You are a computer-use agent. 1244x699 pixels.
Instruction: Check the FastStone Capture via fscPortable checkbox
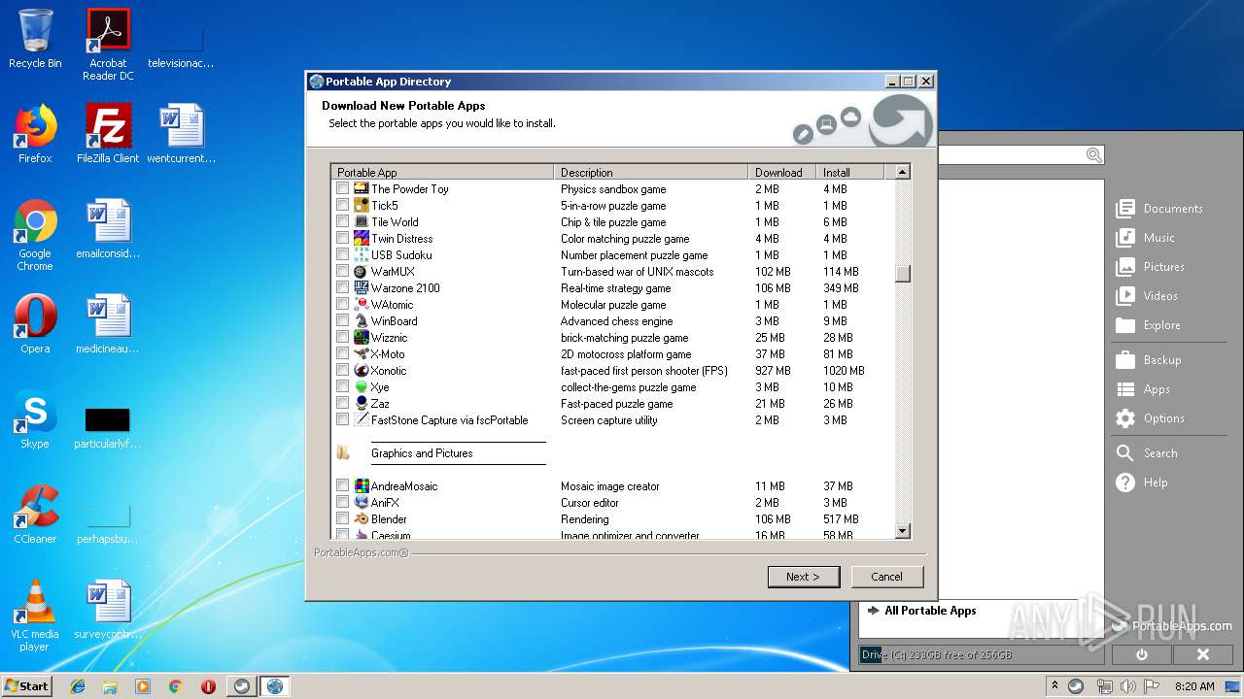(x=342, y=420)
